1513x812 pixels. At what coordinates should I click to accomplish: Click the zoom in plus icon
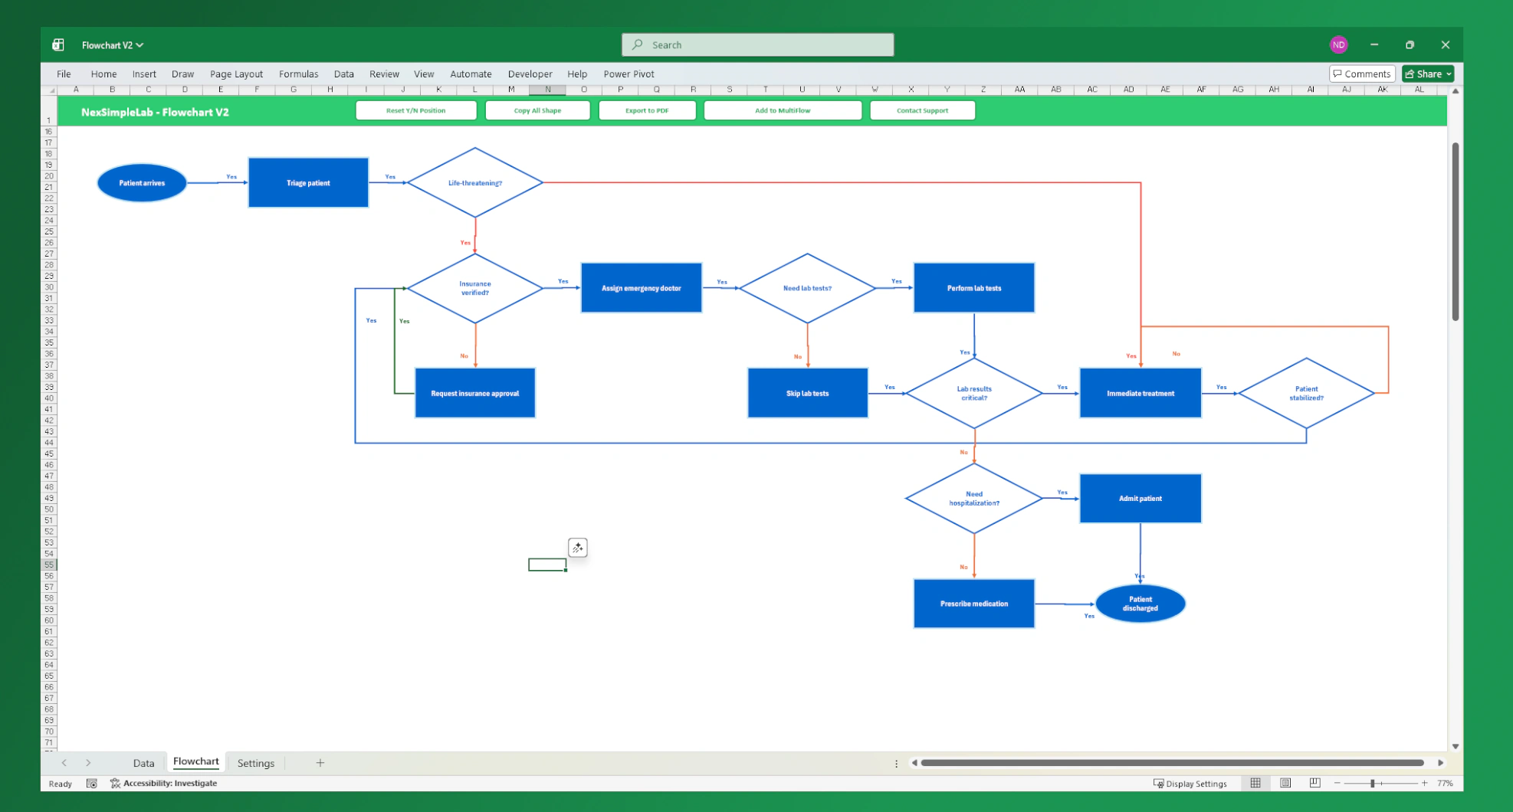coord(1424,783)
